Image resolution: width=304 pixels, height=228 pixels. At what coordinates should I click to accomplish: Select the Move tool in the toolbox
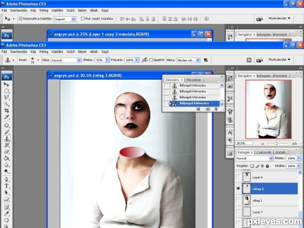pyautogui.click(x=7, y=84)
